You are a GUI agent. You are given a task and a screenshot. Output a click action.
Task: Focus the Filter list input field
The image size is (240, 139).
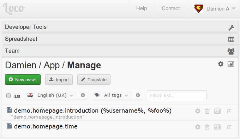coord(177,95)
